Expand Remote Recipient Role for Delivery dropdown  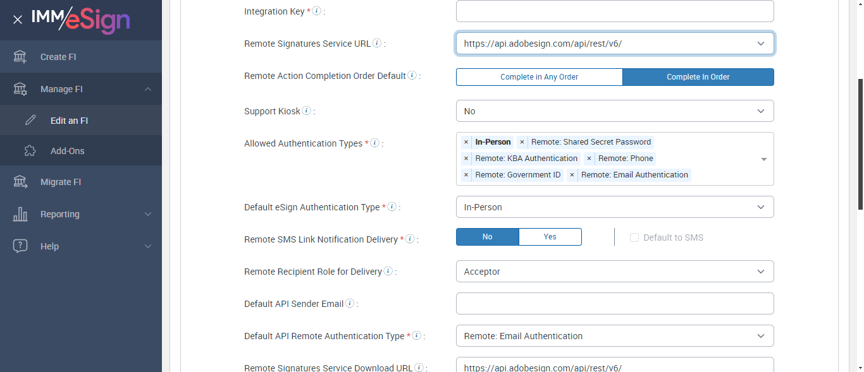614,272
